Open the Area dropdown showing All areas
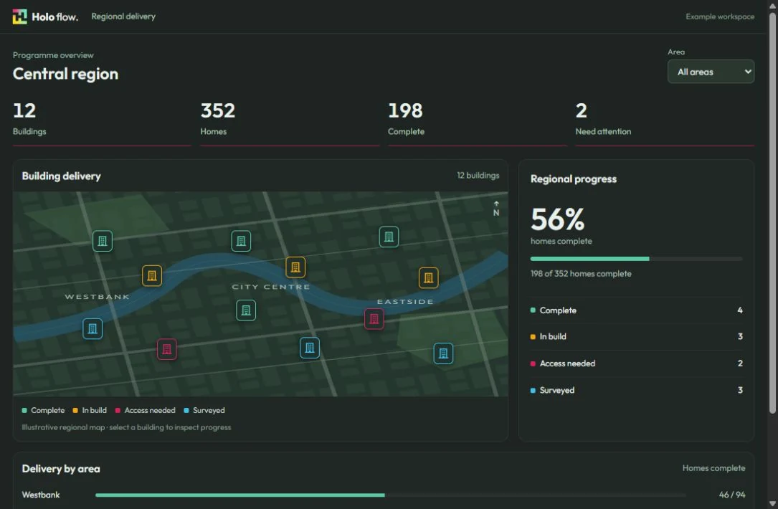The height and width of the screenshot is (509, 778). [x=711, y=72]
